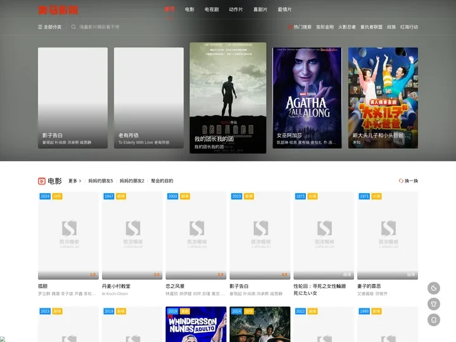Click the 1947 year tag

click(108, 196)
